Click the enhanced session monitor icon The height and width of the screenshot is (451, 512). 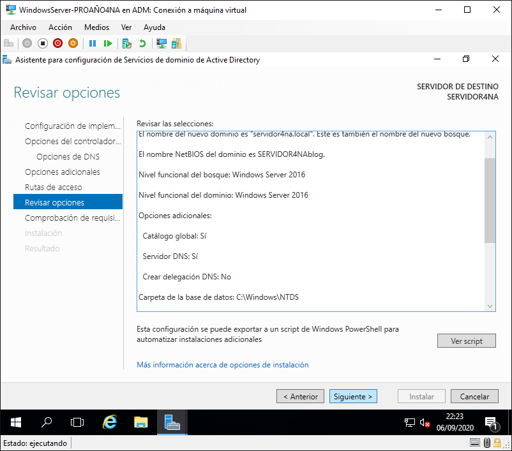pos(162,43)
